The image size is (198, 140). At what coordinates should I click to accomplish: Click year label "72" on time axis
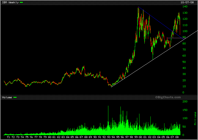(x=13, y=137)
